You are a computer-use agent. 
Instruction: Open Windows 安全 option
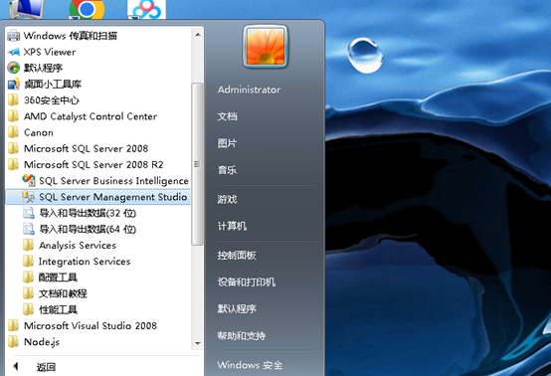tap(250, 365)
